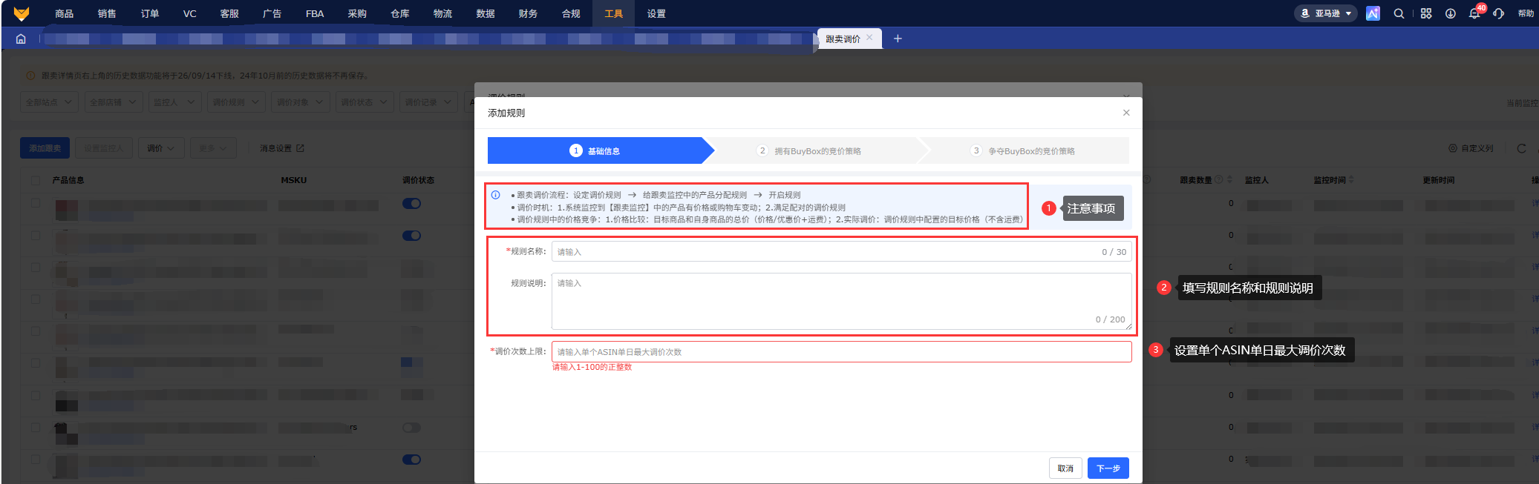Click the help icon beside 跟卖数量
This screenshot has height=484, width=1539.
(1218, 180)
